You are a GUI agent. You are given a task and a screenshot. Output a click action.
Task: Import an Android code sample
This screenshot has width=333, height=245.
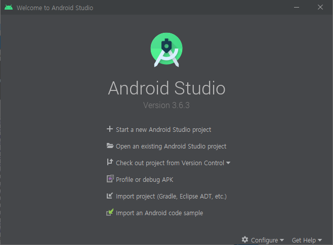coord(159,213)
